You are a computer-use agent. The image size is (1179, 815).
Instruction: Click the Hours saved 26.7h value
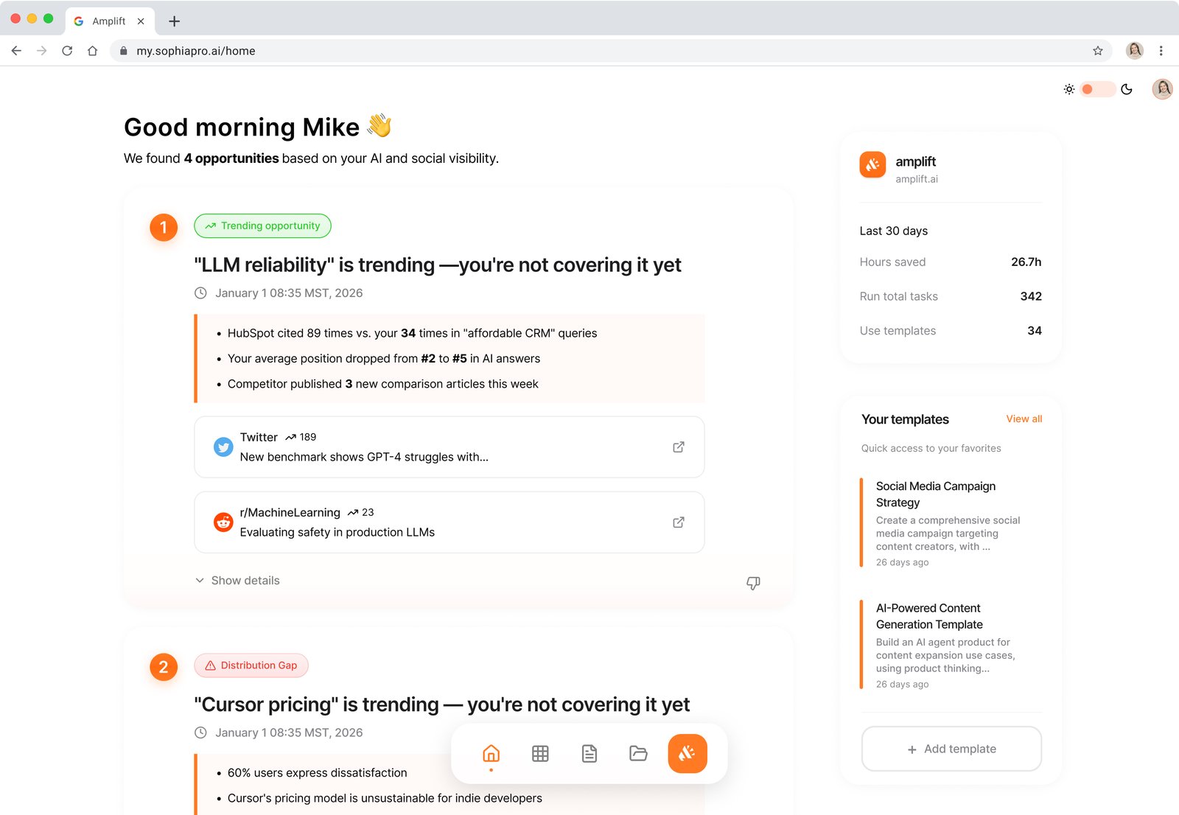tap(1026, 262)
